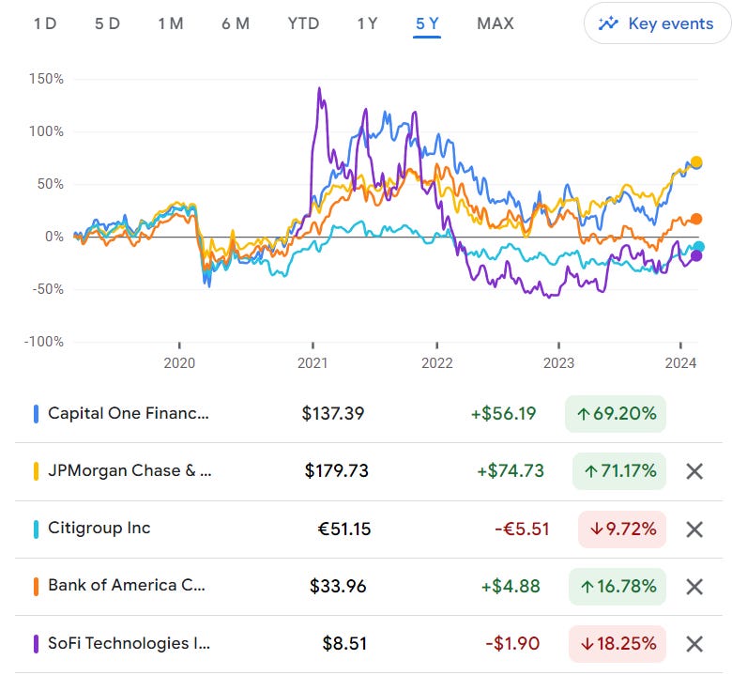Click the 9.72% loss badge

pyautogui.click(x=622, y=529)
